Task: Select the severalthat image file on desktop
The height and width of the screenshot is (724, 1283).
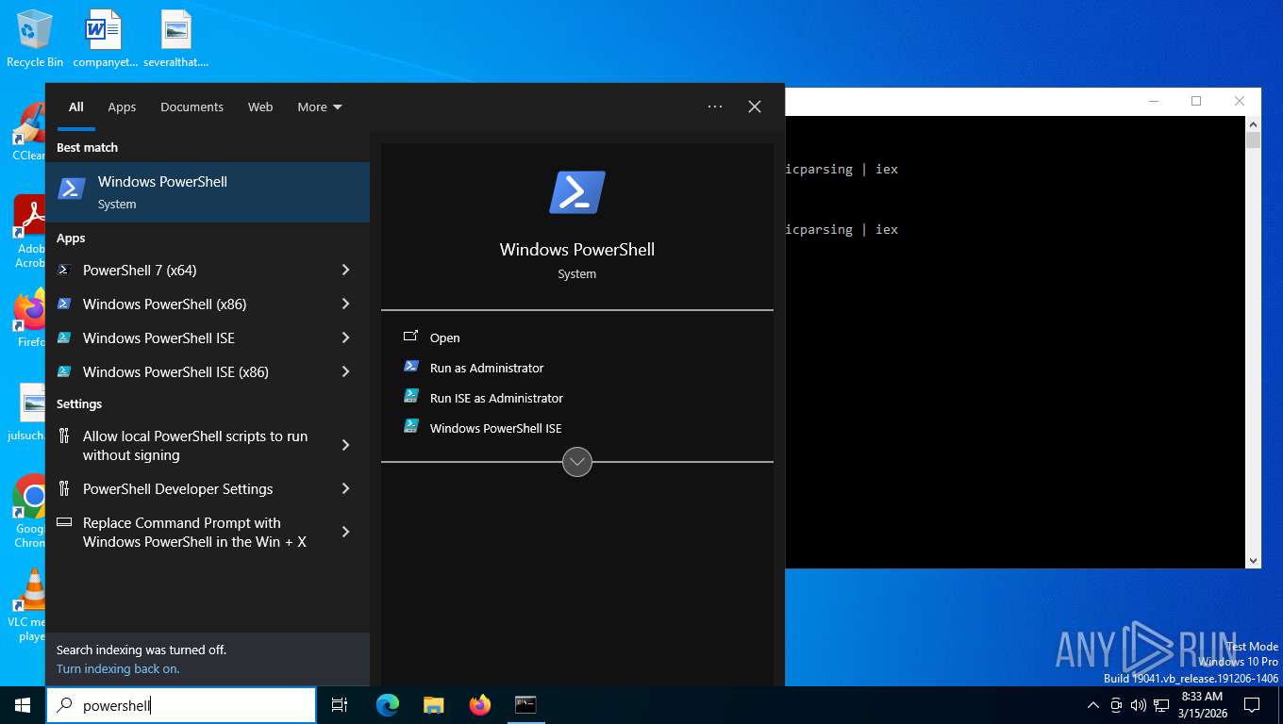Action: [x=176, y=38]
